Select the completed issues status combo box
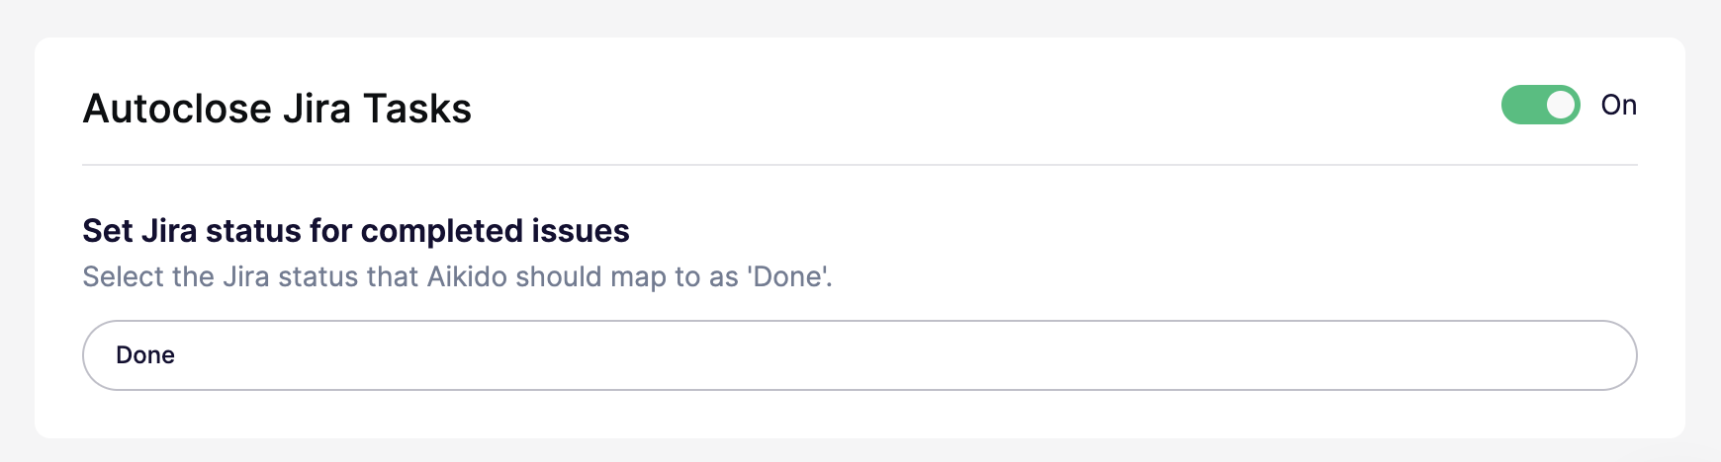The width and height of the screenshot is (1721, 462). pyautogui.click(x=859, y=355)
